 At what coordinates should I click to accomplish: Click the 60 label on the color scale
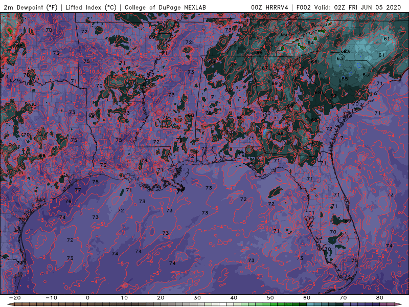tap(307, 298)
